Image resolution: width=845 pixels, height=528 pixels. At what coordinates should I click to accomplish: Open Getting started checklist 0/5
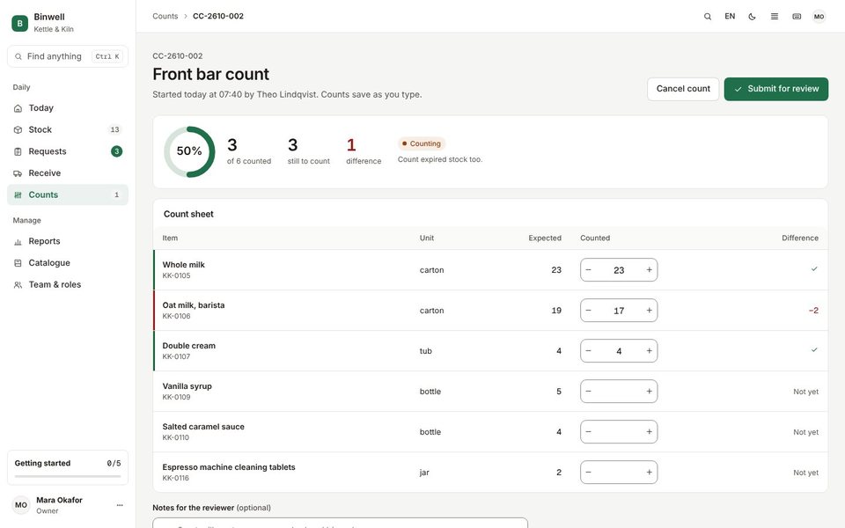pos(68,467)
